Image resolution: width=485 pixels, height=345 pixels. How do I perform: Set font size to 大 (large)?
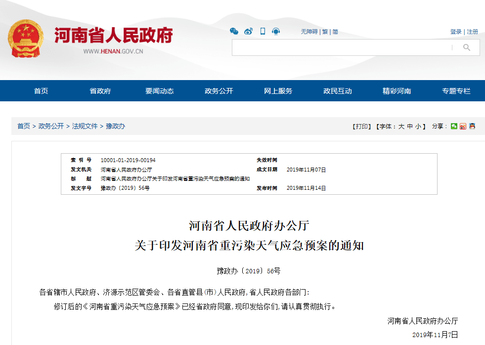coord(401,127)
